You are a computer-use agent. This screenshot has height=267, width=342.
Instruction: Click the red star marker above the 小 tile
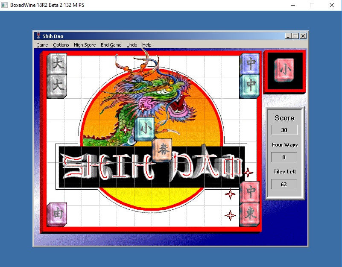pos(143,108)
